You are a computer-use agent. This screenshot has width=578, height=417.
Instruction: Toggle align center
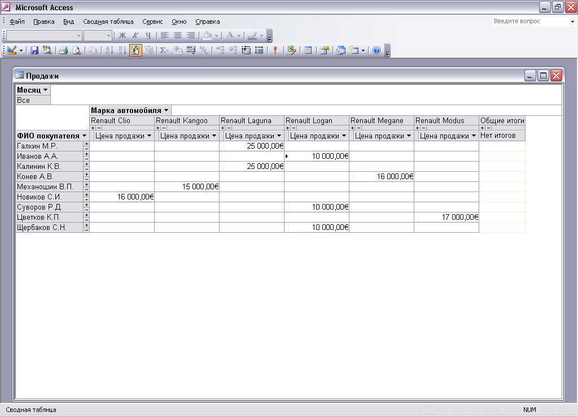coord(178,36)
